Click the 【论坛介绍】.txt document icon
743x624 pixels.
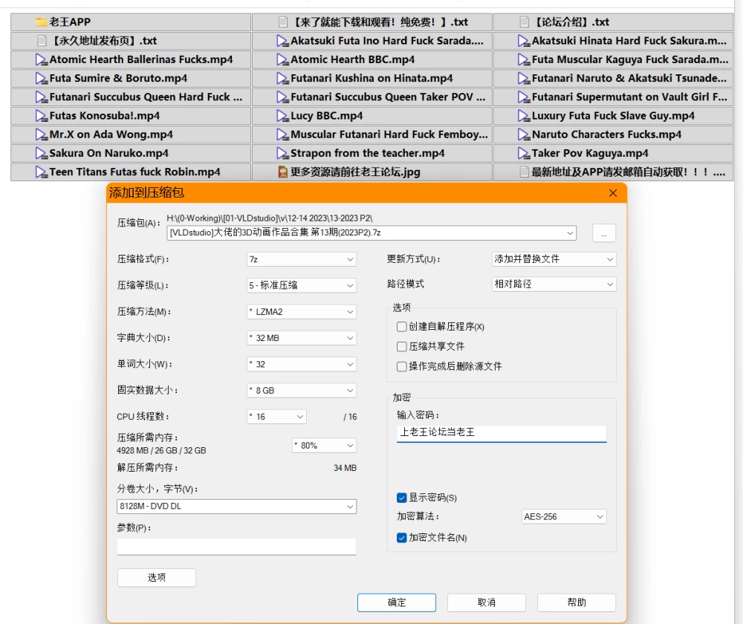click(x=524, y=22)
